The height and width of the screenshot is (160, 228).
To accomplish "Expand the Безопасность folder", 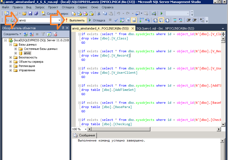I will tap(11, 57).
